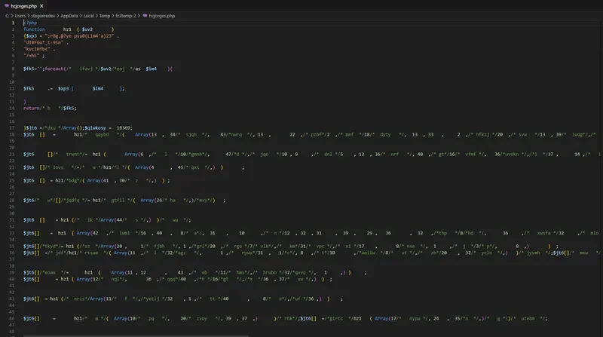Click the horizontal scrollbar at editor bottom
The width and height of the screenshot is (603, 337).
(x=136, y=335)
